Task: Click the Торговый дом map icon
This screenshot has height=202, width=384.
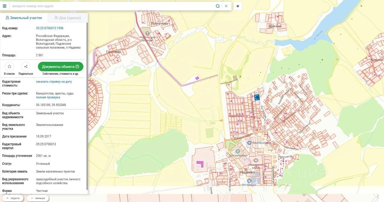Action: click(249, 143)
